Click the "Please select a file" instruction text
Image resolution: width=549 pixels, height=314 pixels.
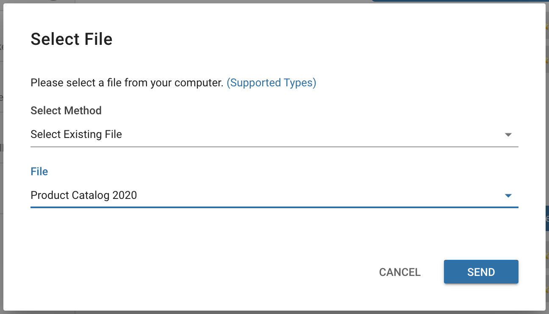pyautogui.click(x=127, y=83)
